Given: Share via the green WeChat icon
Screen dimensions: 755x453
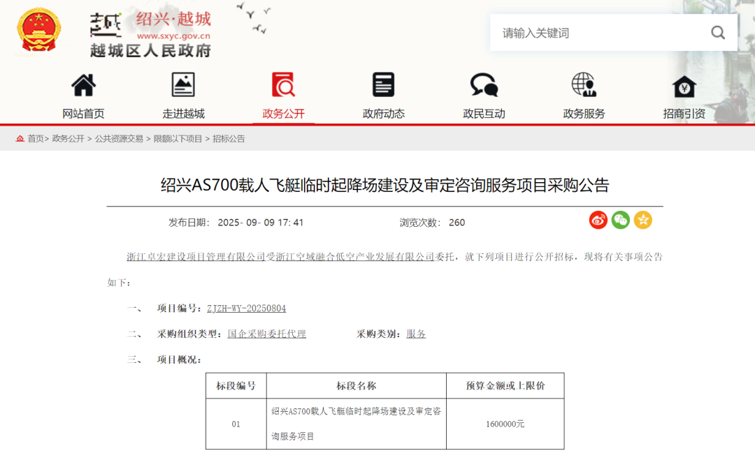Looking at the screenshot, I should [x=621, y=220].
